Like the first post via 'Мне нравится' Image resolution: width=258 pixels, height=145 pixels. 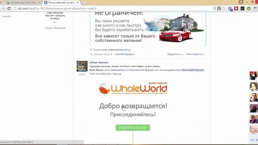coord(196,54)
